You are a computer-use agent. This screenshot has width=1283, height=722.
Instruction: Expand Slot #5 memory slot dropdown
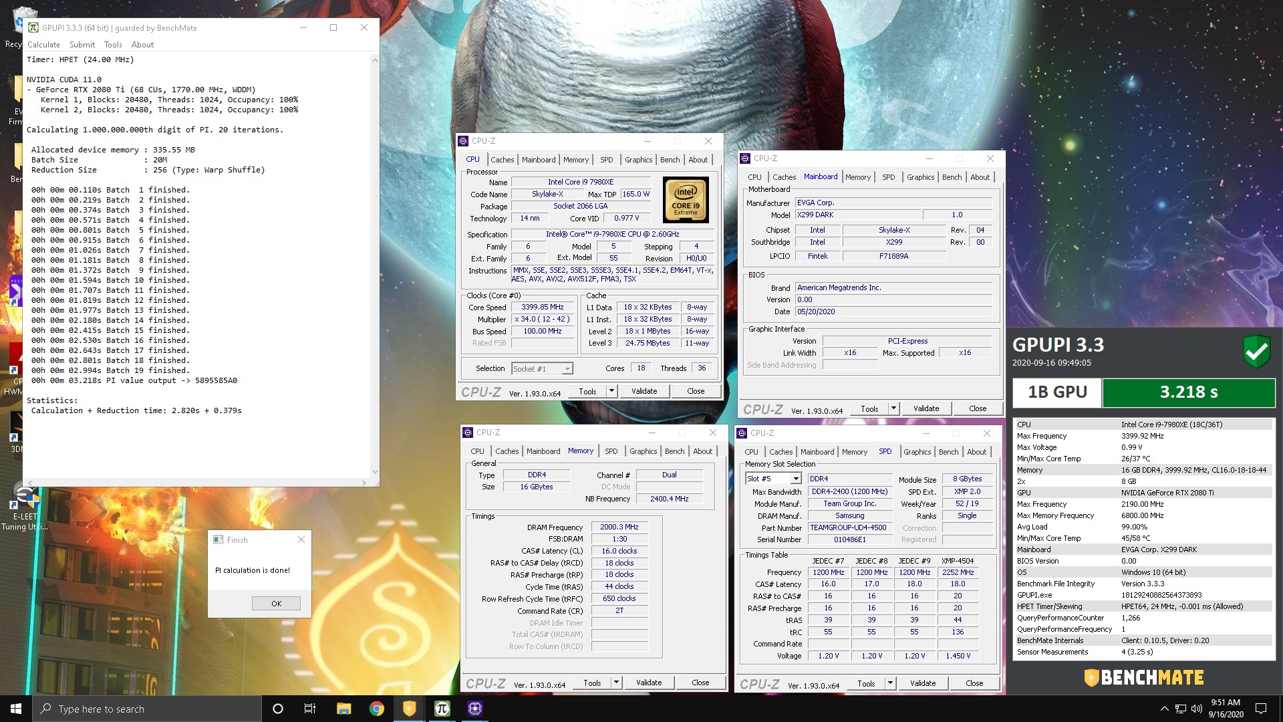click(x=795, y=479)
